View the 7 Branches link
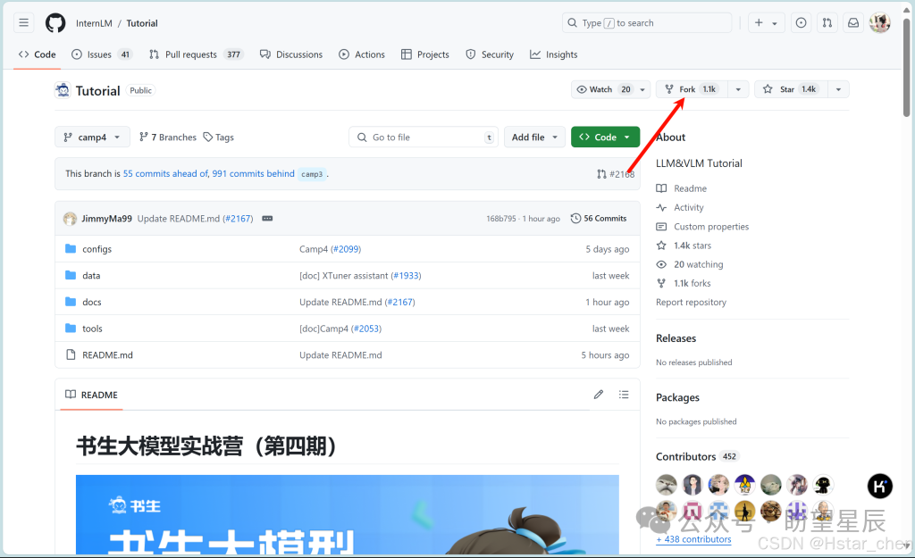The height and width of the screenshot is (558, 915). click(168, 137)
